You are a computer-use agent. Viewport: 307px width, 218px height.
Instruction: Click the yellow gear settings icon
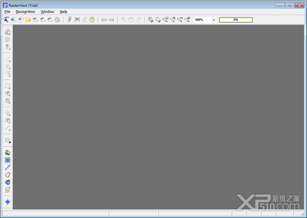92,19
